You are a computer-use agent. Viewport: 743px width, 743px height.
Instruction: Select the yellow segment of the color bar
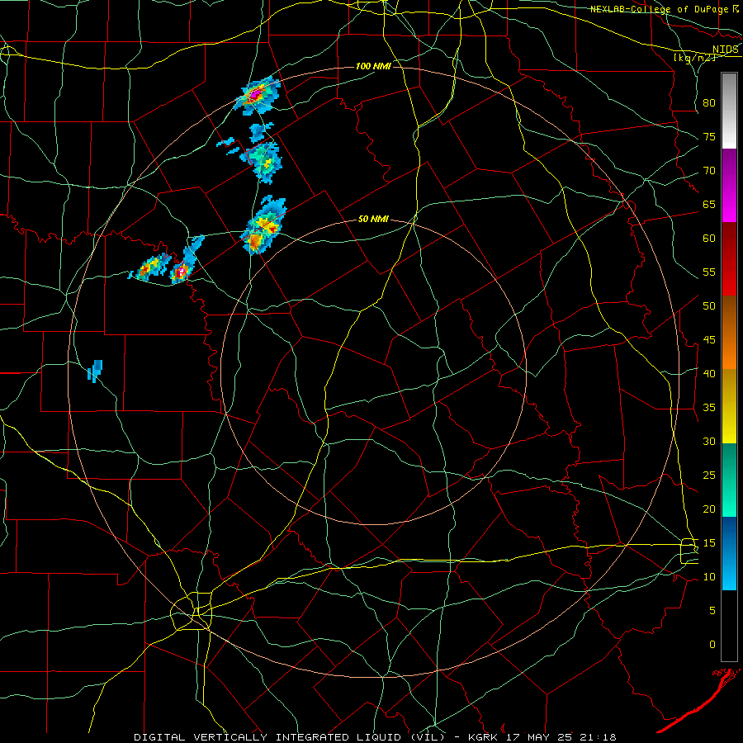point(729,406)
